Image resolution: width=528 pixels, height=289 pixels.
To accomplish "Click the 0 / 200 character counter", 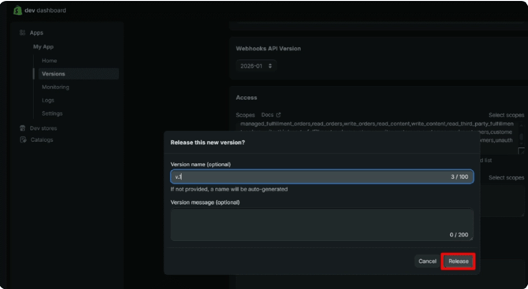I will [459, 235].
